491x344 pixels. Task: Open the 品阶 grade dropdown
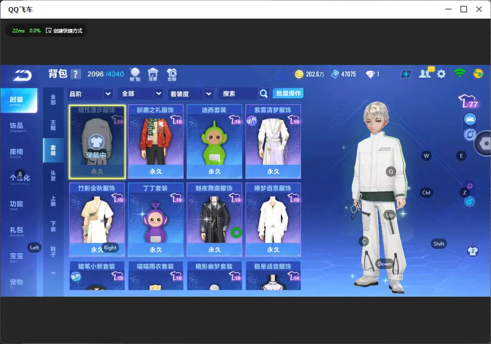[90, 94]
